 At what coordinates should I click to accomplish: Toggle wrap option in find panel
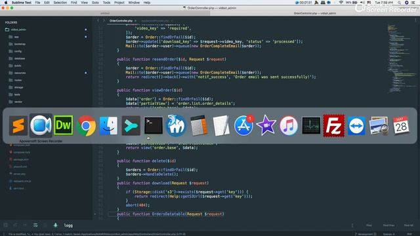[x=35, y=226]
